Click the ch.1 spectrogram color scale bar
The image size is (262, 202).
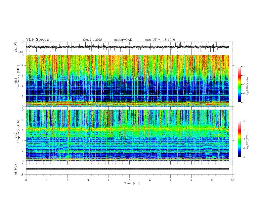pyautogui.click(x=239, y=84)
